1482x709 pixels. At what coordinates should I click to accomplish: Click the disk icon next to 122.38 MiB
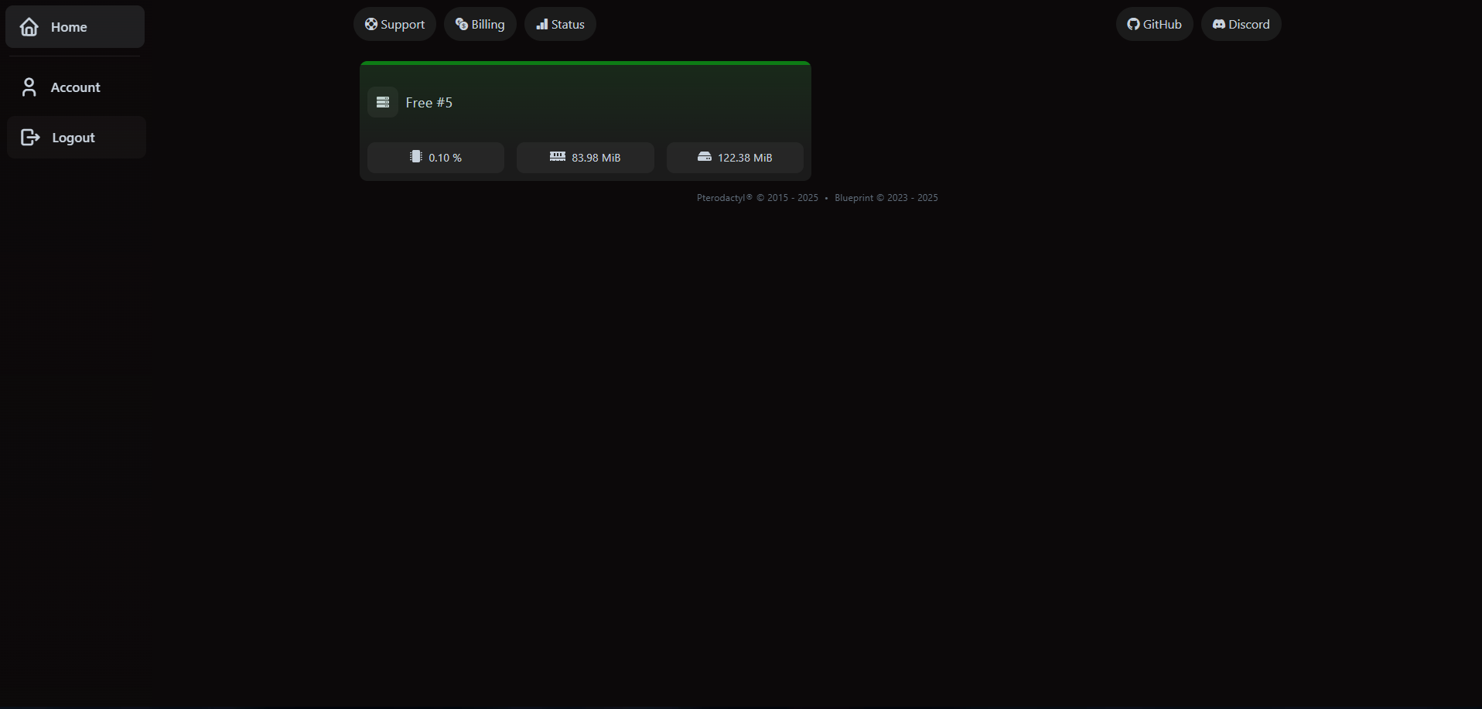pos(705,156)
